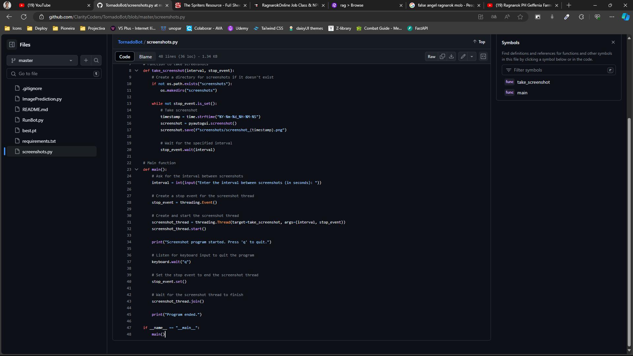633x356 pixels.
Task: Download the raw file icon
Action: [451, 56]
